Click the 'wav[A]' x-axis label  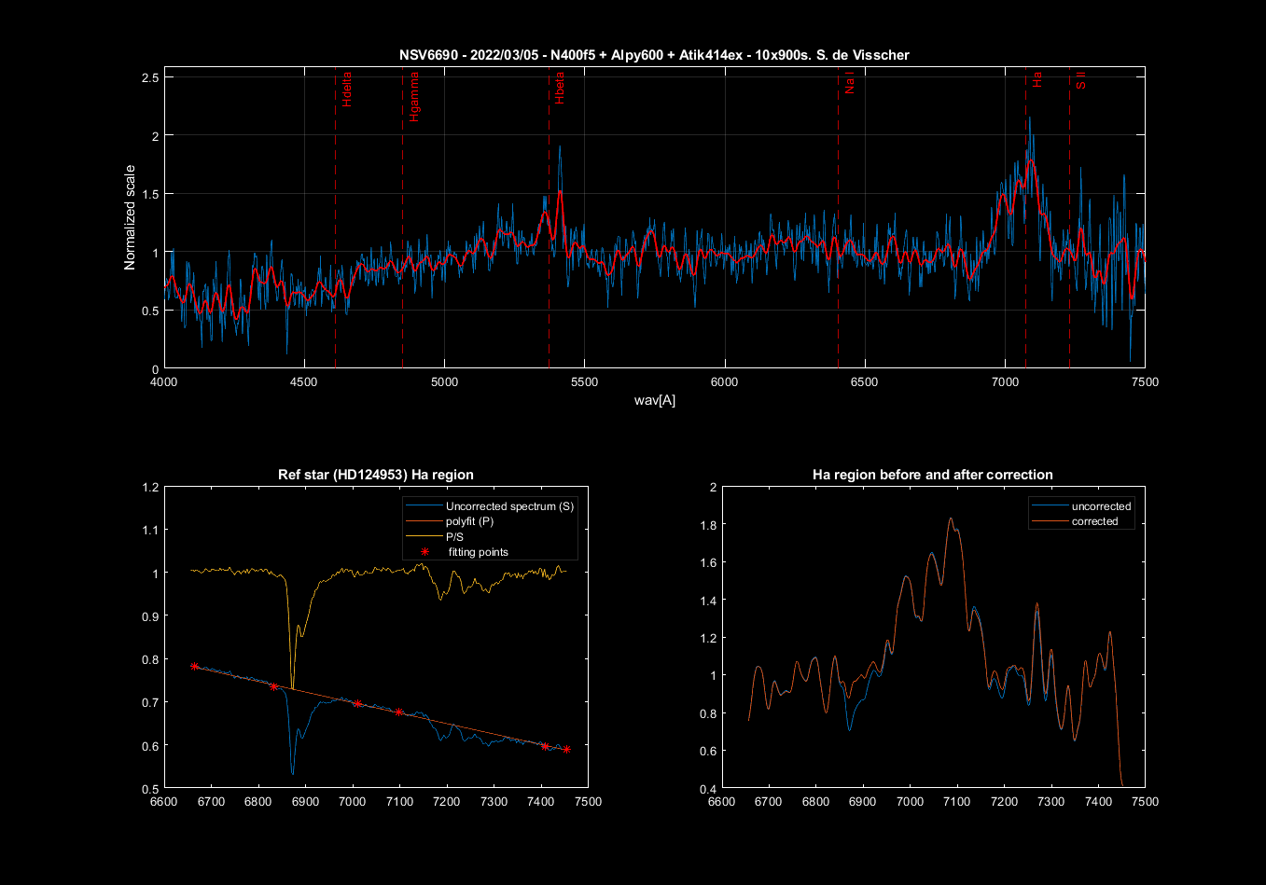click(654, 400)
